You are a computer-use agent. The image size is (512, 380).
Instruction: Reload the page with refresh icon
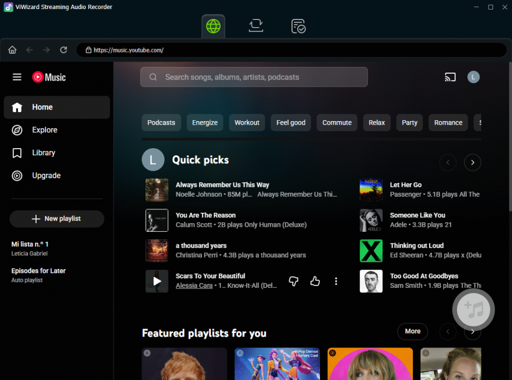tap(63, 50)
